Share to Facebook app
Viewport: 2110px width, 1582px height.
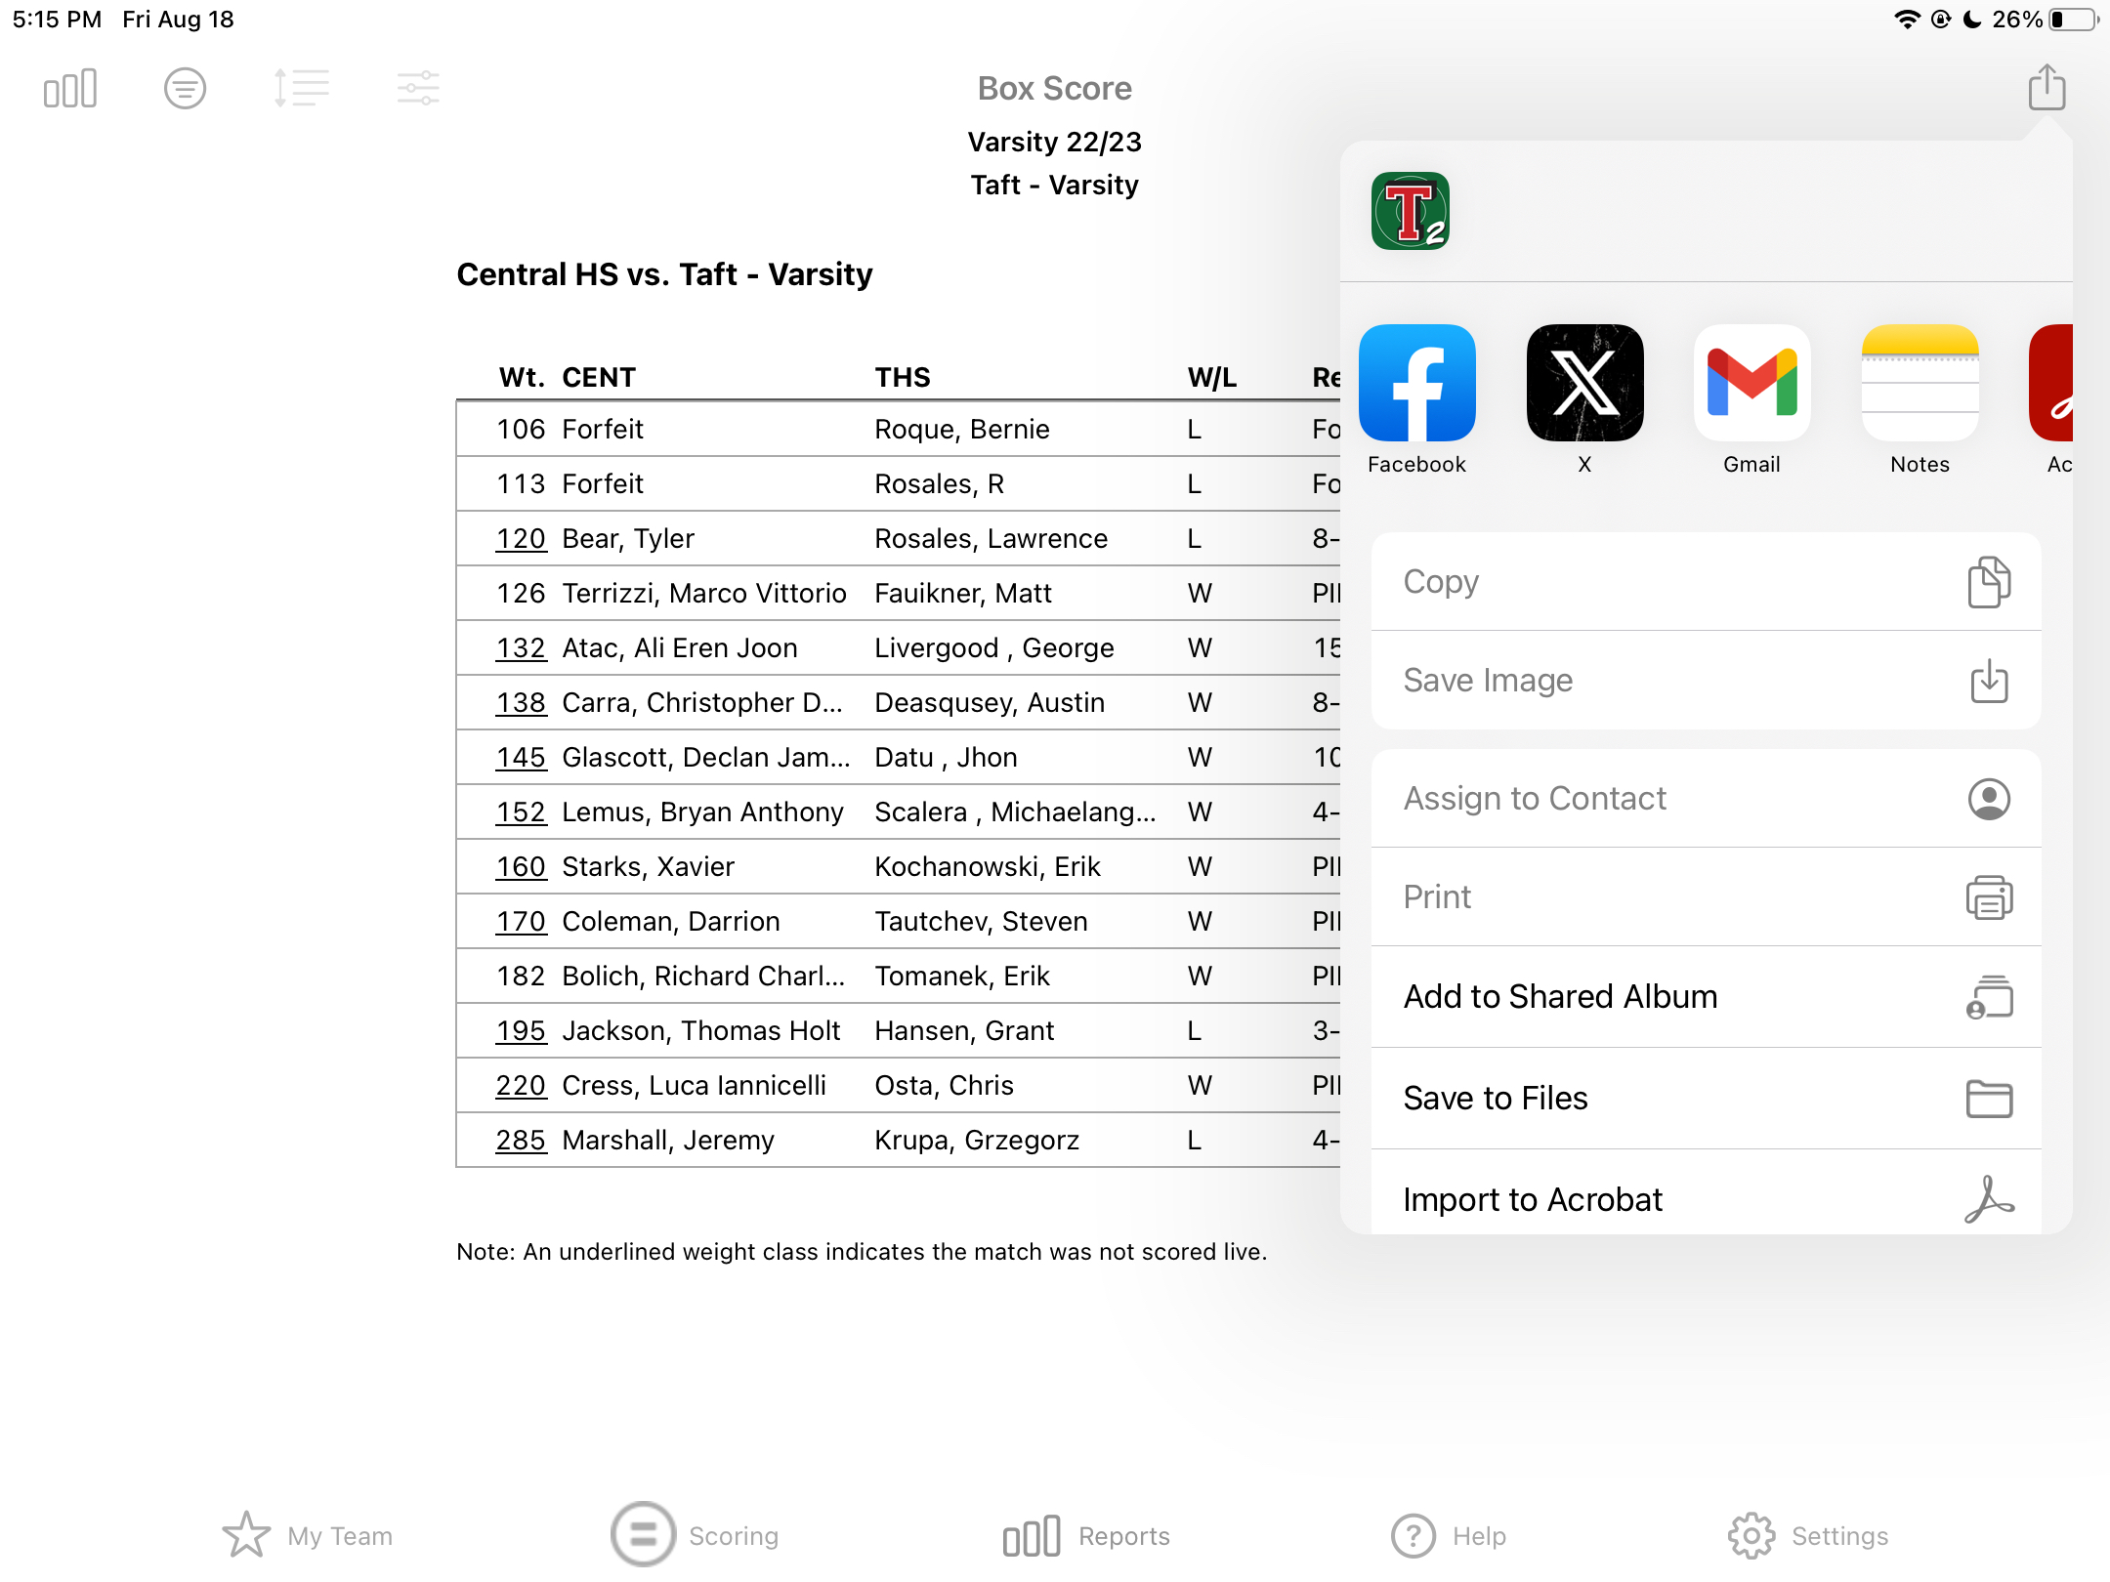(1416, 383)
